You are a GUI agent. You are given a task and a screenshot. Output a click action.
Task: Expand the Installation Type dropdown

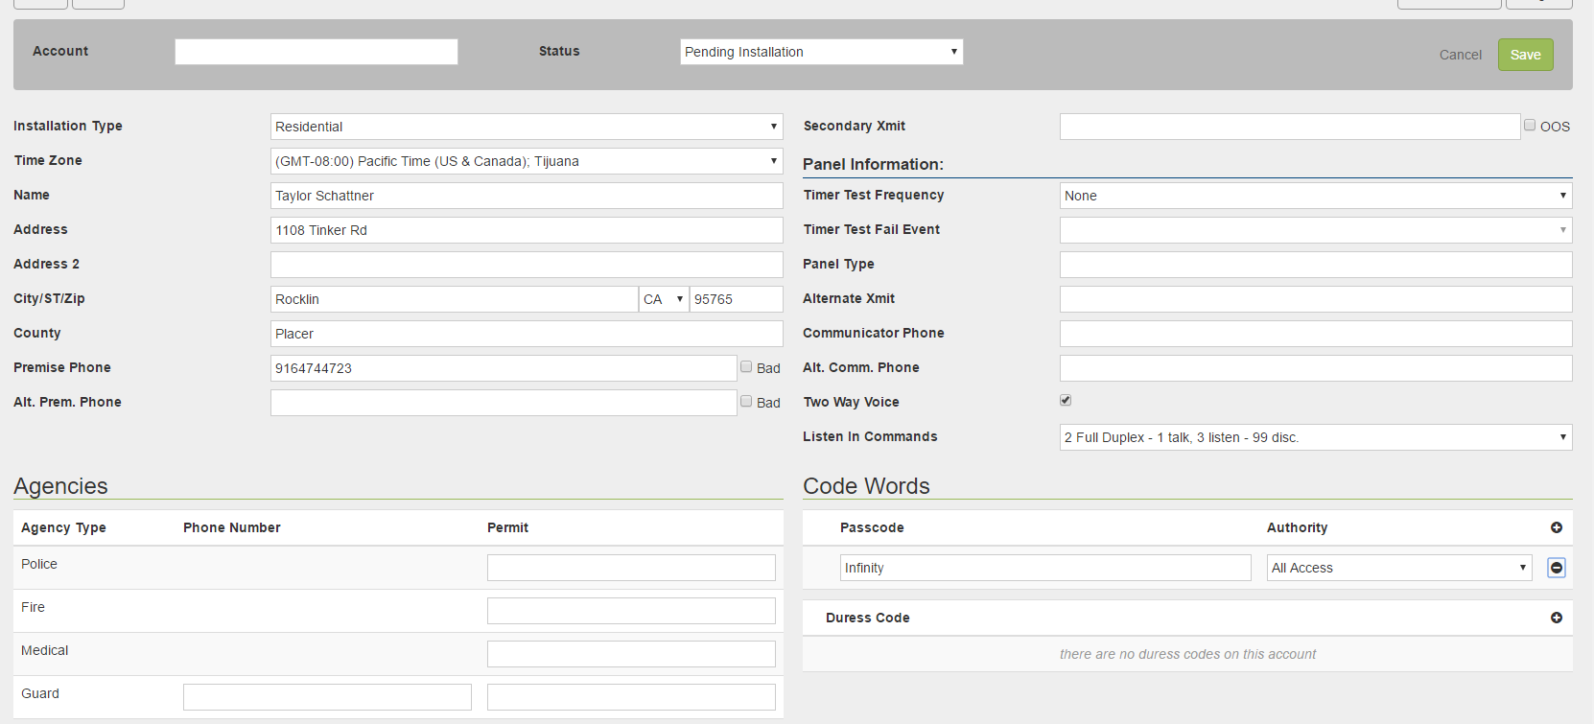(x=526, y=127)
